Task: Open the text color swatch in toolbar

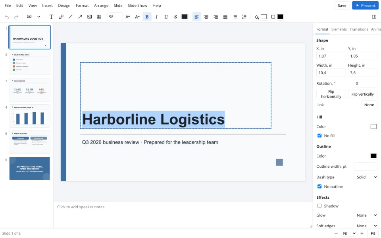Action: click(x=185, y=17)
